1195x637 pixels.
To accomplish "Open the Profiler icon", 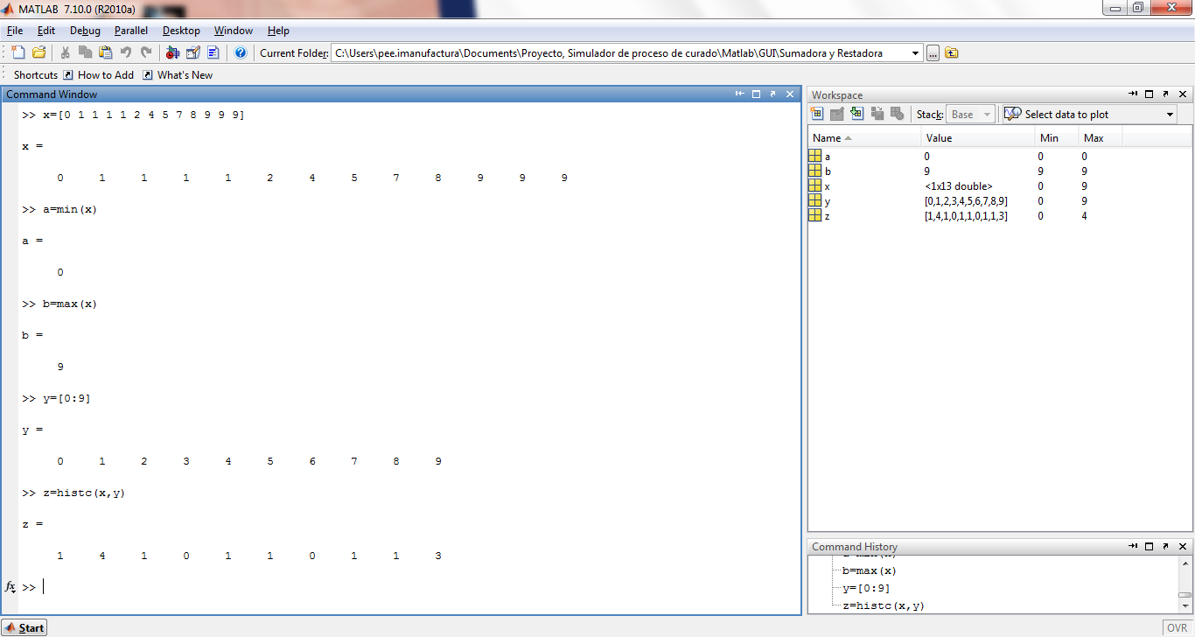I will 213,52.
